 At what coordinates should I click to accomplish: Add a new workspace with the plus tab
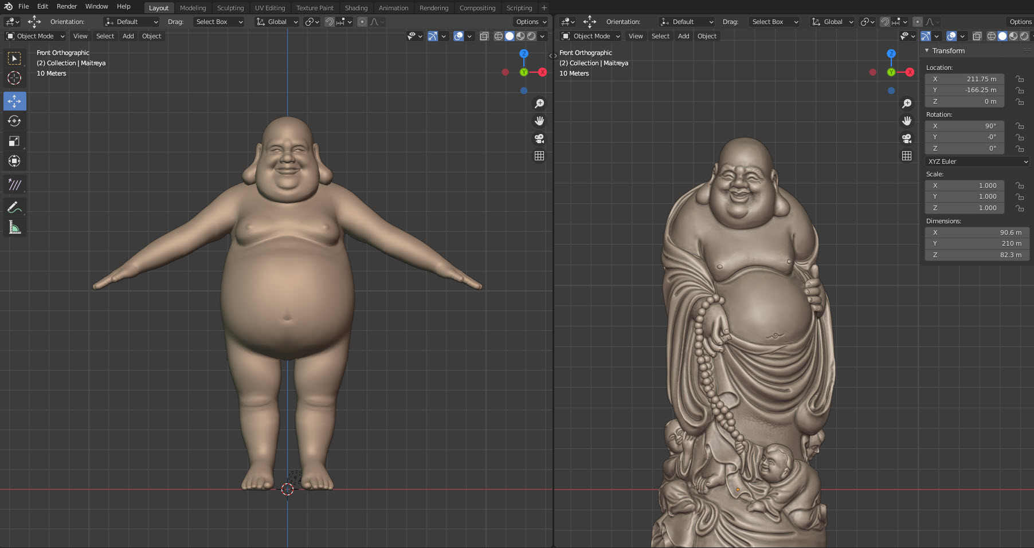[544, 8]
